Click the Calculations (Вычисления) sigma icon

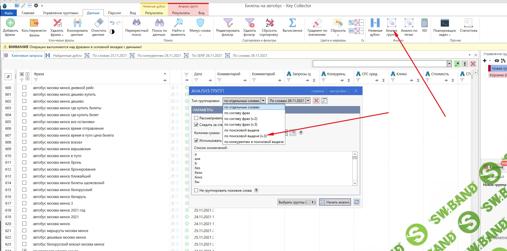(x=292, y=23)
